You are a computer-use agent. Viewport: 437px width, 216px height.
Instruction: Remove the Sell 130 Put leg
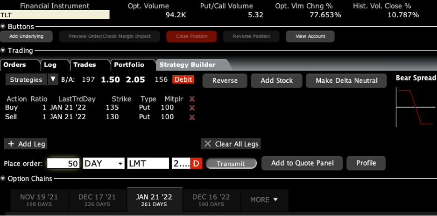click(x=192, y=117)
